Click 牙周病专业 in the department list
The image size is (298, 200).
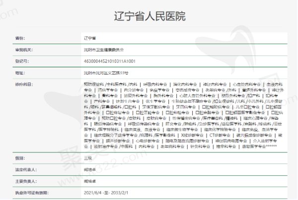click(186, 107)
